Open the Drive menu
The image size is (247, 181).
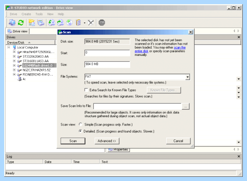click(13, 14)
